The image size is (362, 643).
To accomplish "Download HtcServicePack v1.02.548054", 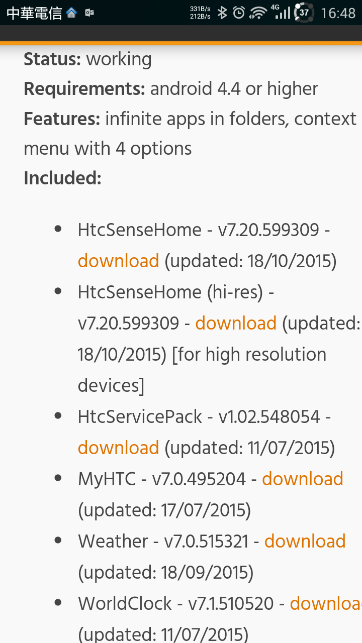I will [x=119, y=448].
